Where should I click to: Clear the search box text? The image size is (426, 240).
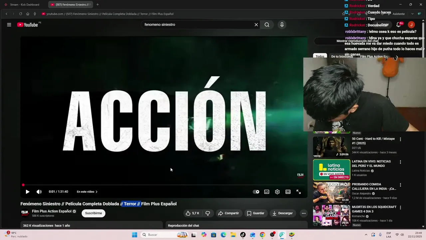(x=256, y=25)
